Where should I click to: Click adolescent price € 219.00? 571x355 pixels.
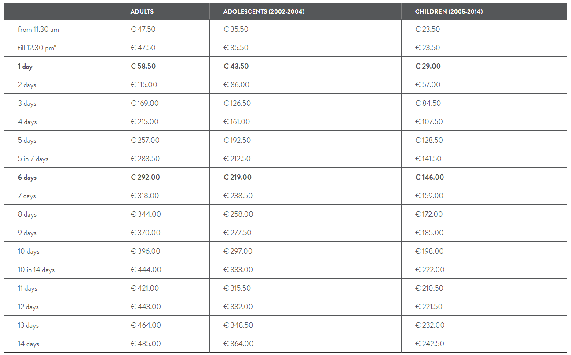coord(238,177)
